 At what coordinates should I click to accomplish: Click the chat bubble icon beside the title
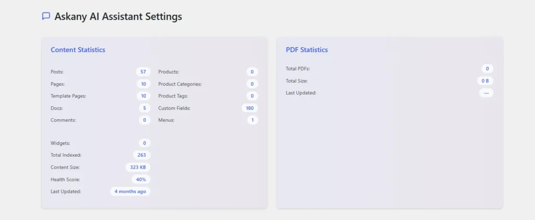tap(46, 16)
